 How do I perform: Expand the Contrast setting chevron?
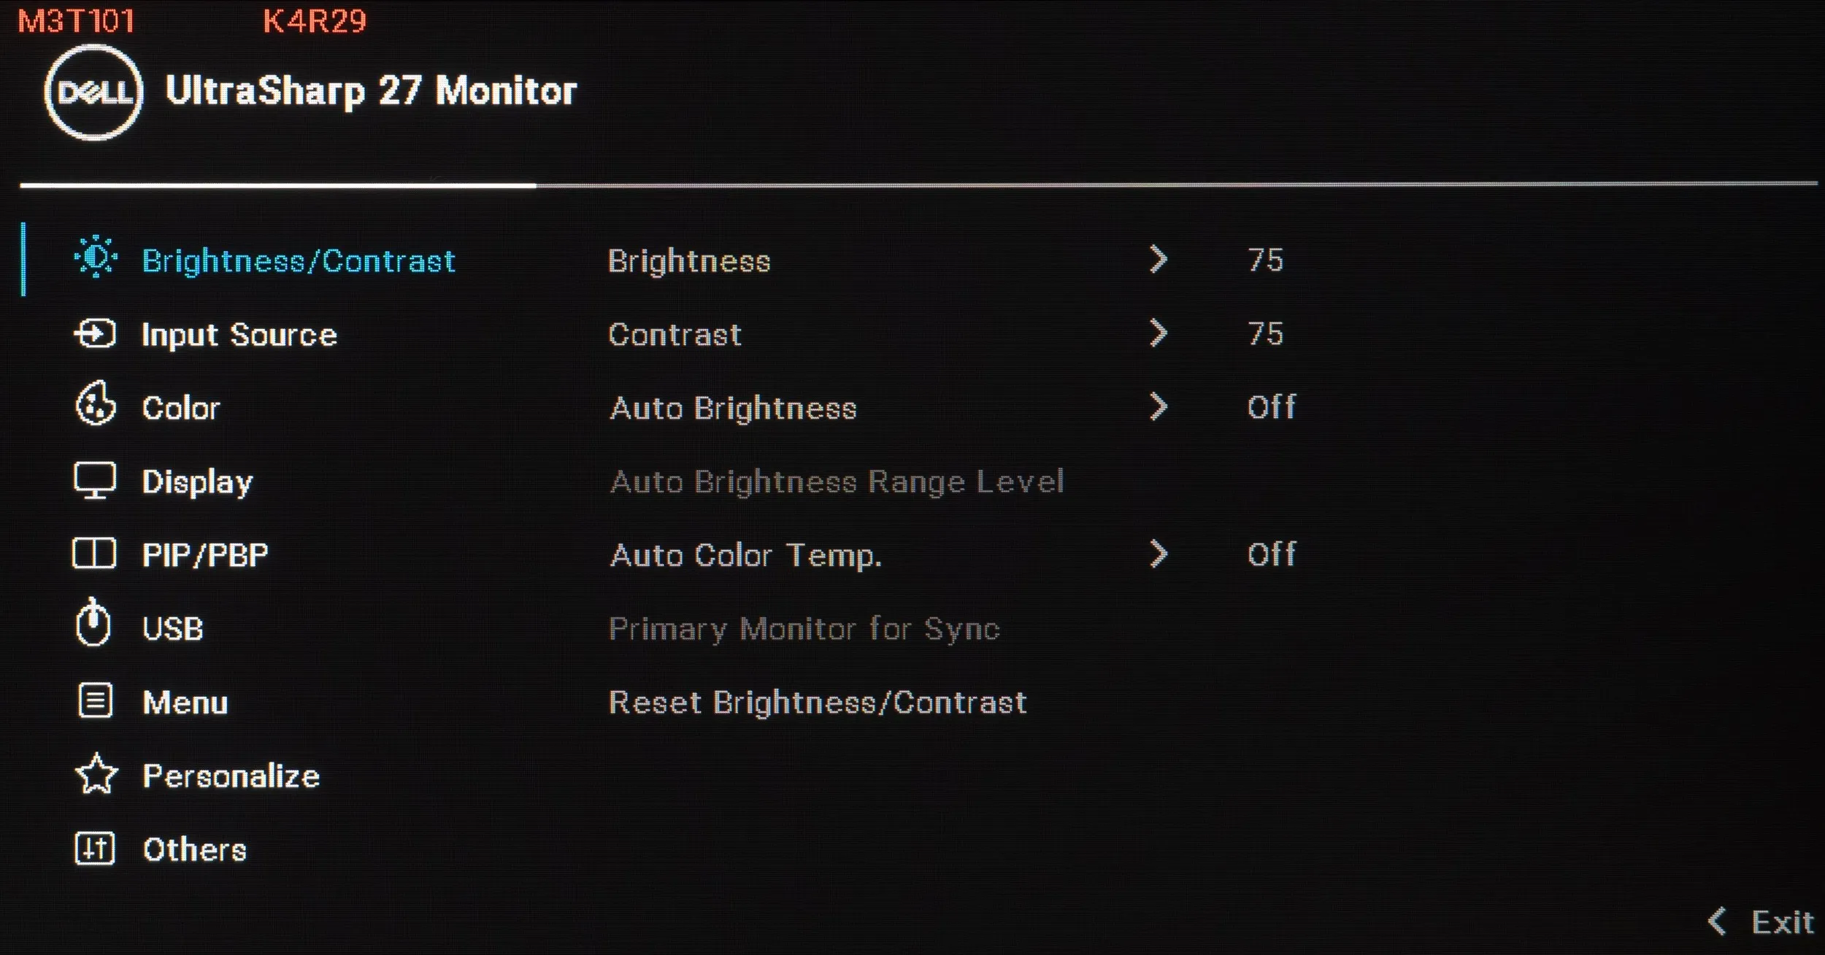[1158, 333]
